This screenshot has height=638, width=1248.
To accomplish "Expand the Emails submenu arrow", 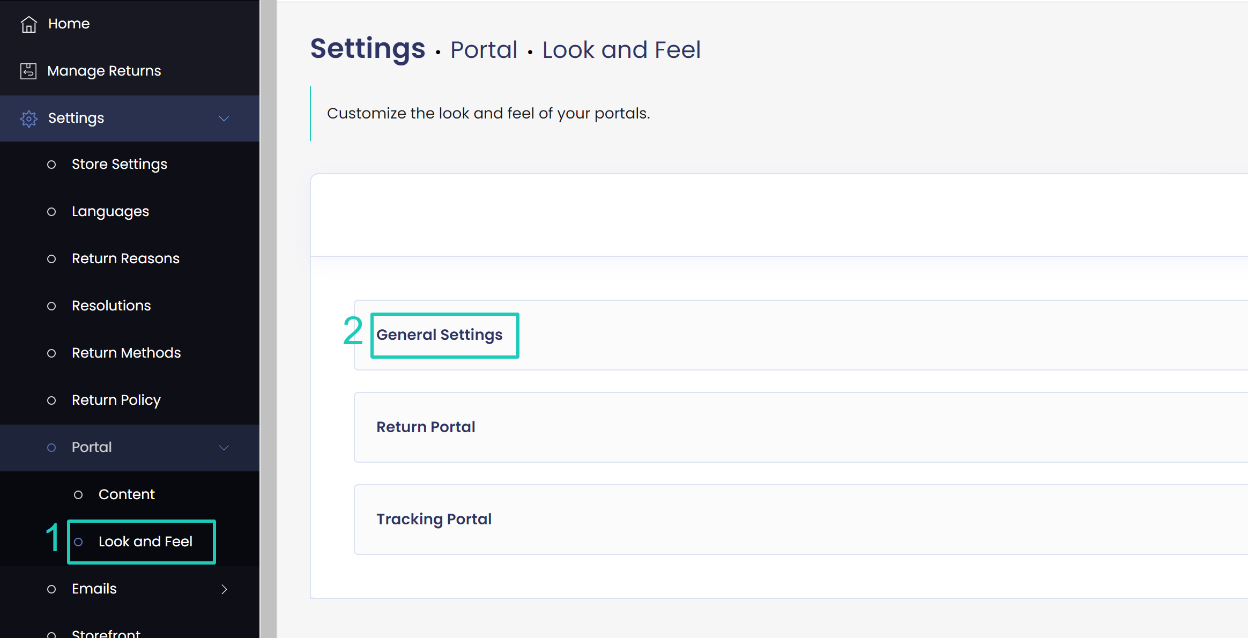I will [x=224, y=589].
